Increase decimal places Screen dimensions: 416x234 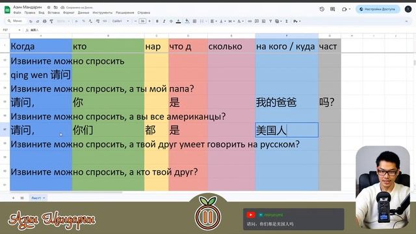(x=97, y=21)
